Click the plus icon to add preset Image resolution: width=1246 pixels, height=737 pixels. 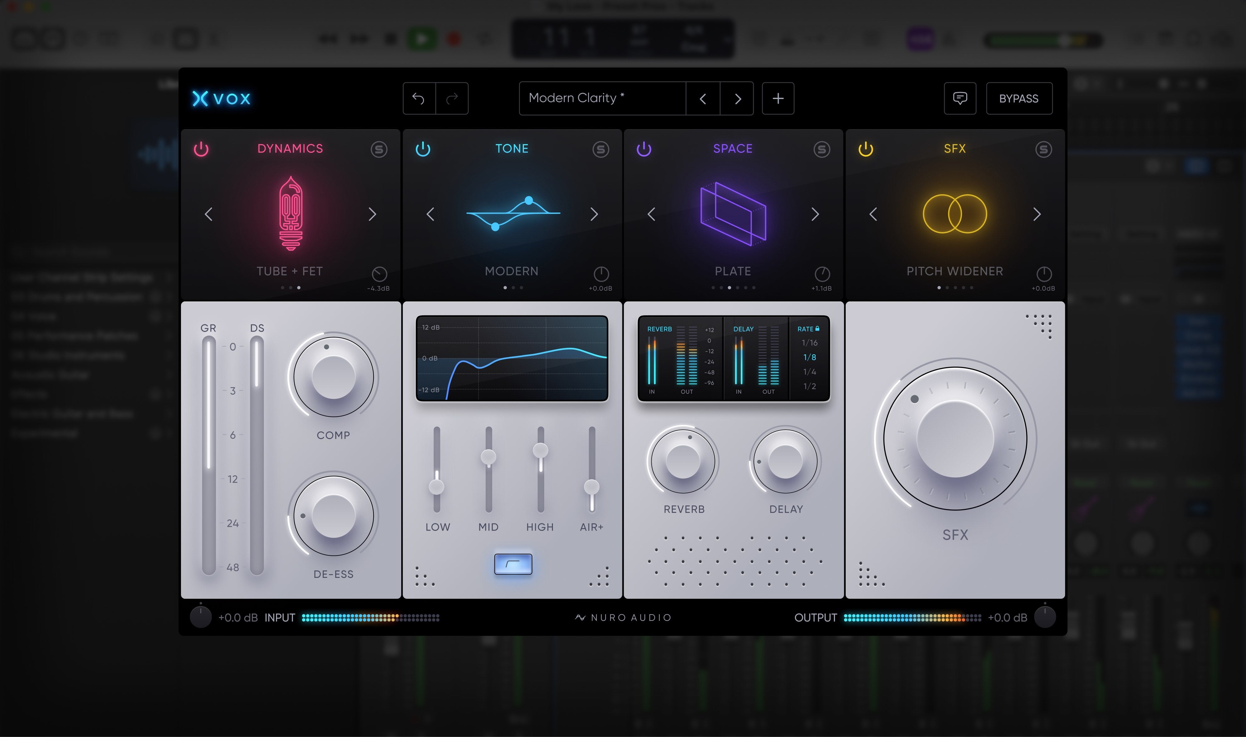click(x=778, y=98)
